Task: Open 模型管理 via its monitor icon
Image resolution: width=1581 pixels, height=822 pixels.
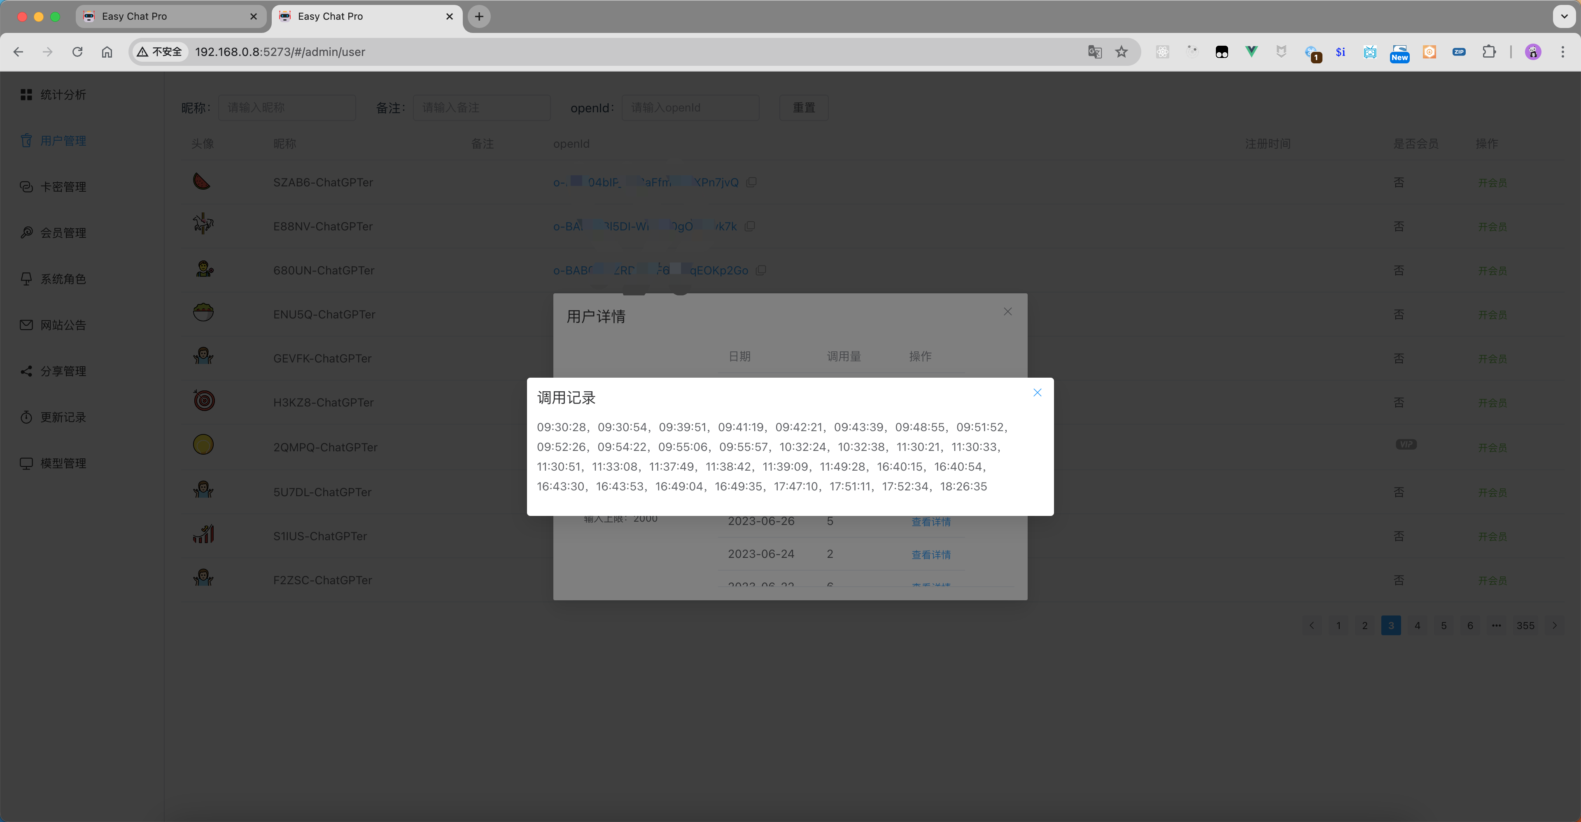Action: click(26, 463)
